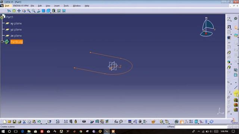Open the View menu
The image size is (239, 134).
48,6
